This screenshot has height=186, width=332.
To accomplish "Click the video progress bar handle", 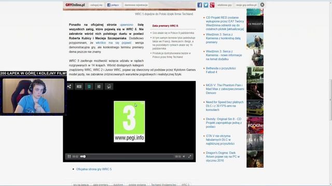I will coord(84,157).
